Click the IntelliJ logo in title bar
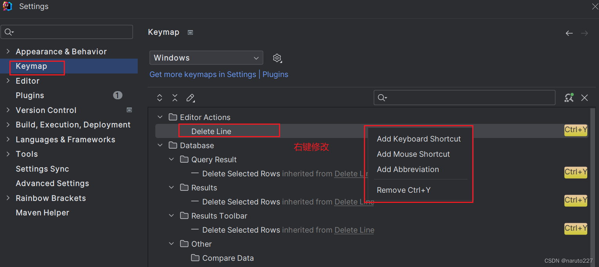Screen dimensions: 599x267 pyautogui.click(x=7, y=6)
